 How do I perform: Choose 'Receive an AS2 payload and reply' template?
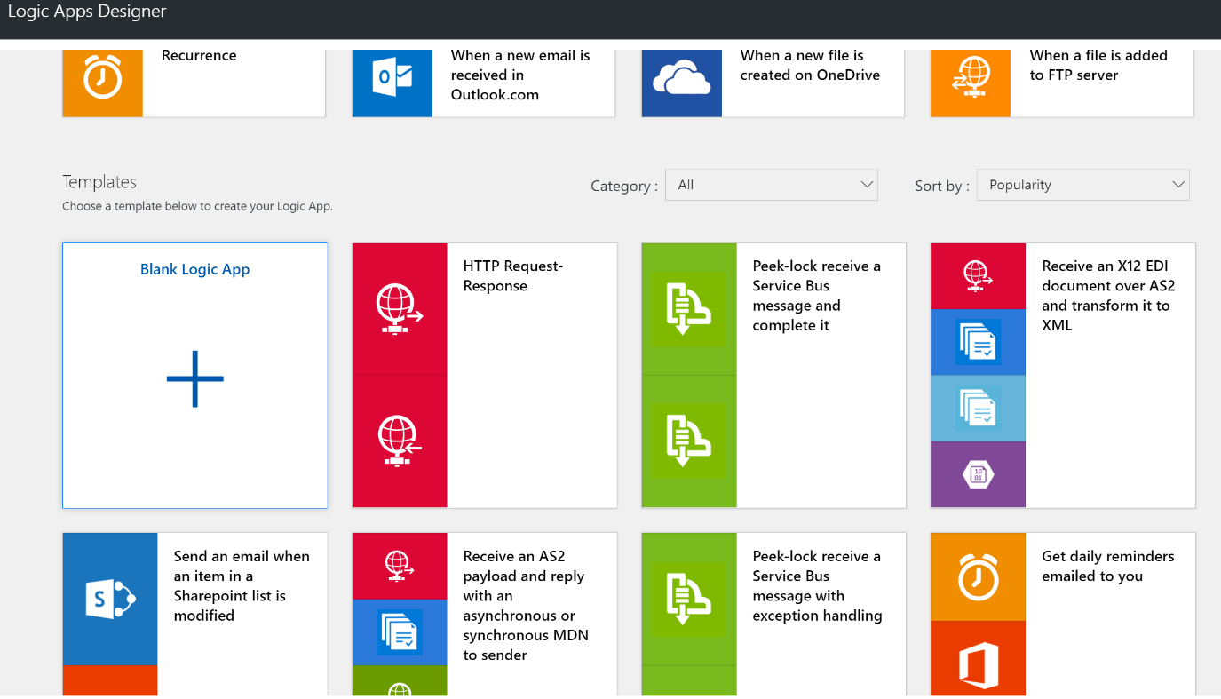pos(525,605)
